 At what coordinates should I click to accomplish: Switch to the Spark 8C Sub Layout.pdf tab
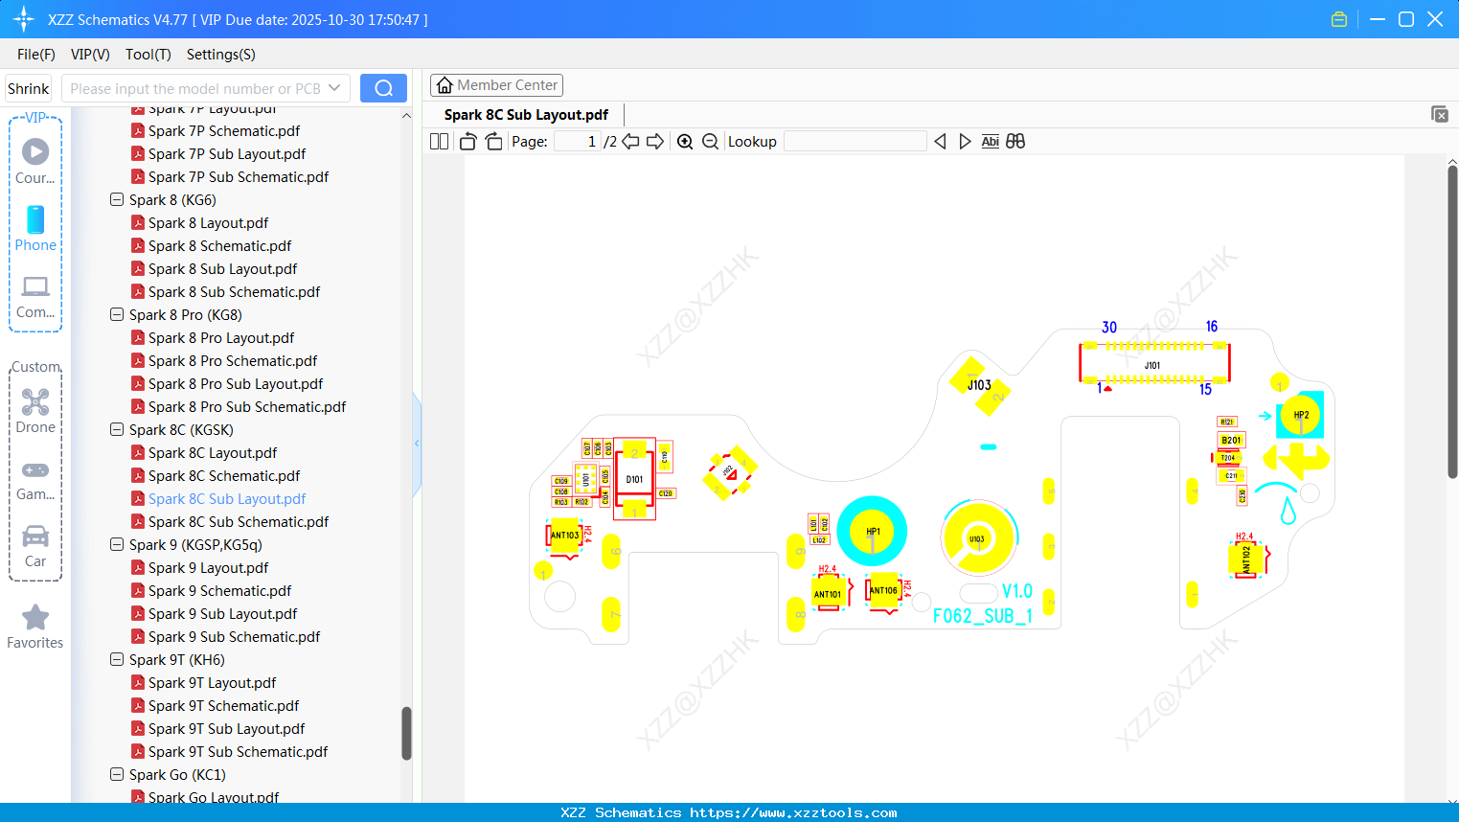(525, 114)
